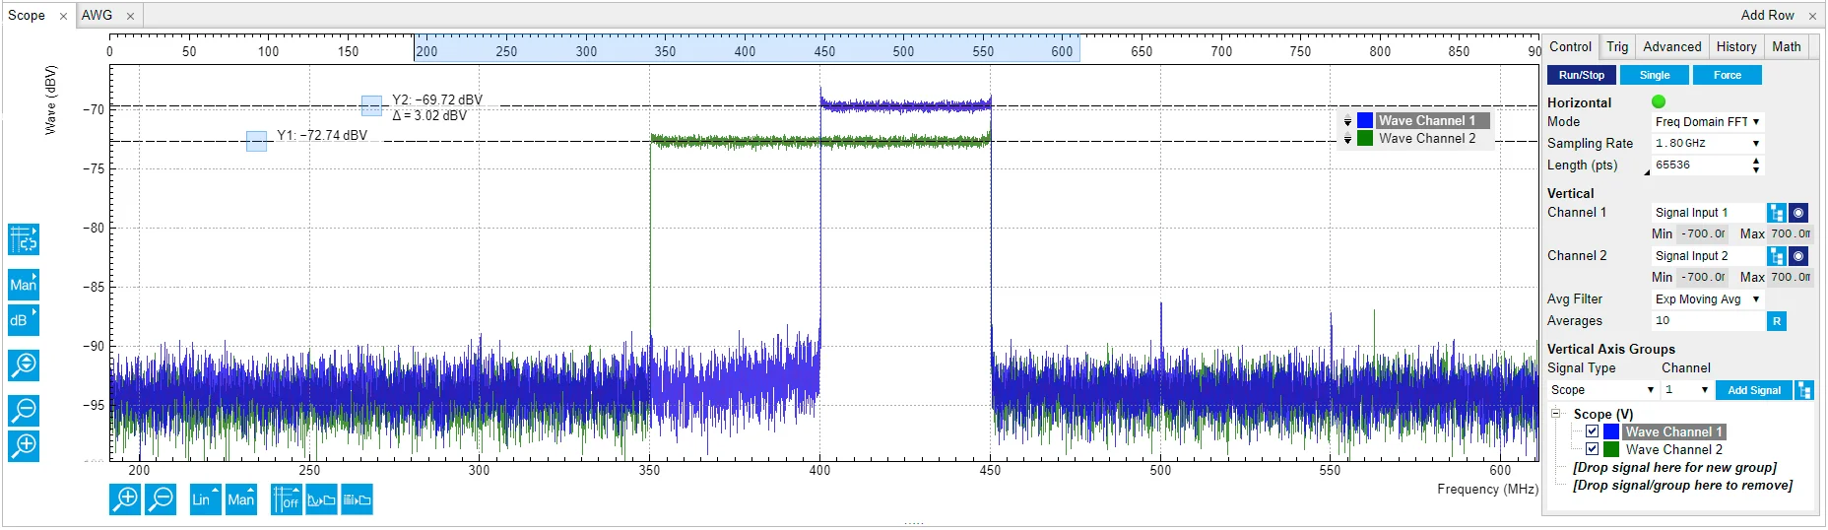The image size is (1828, 530).
Task: Click Add Row link
Action: (1767, 16)
